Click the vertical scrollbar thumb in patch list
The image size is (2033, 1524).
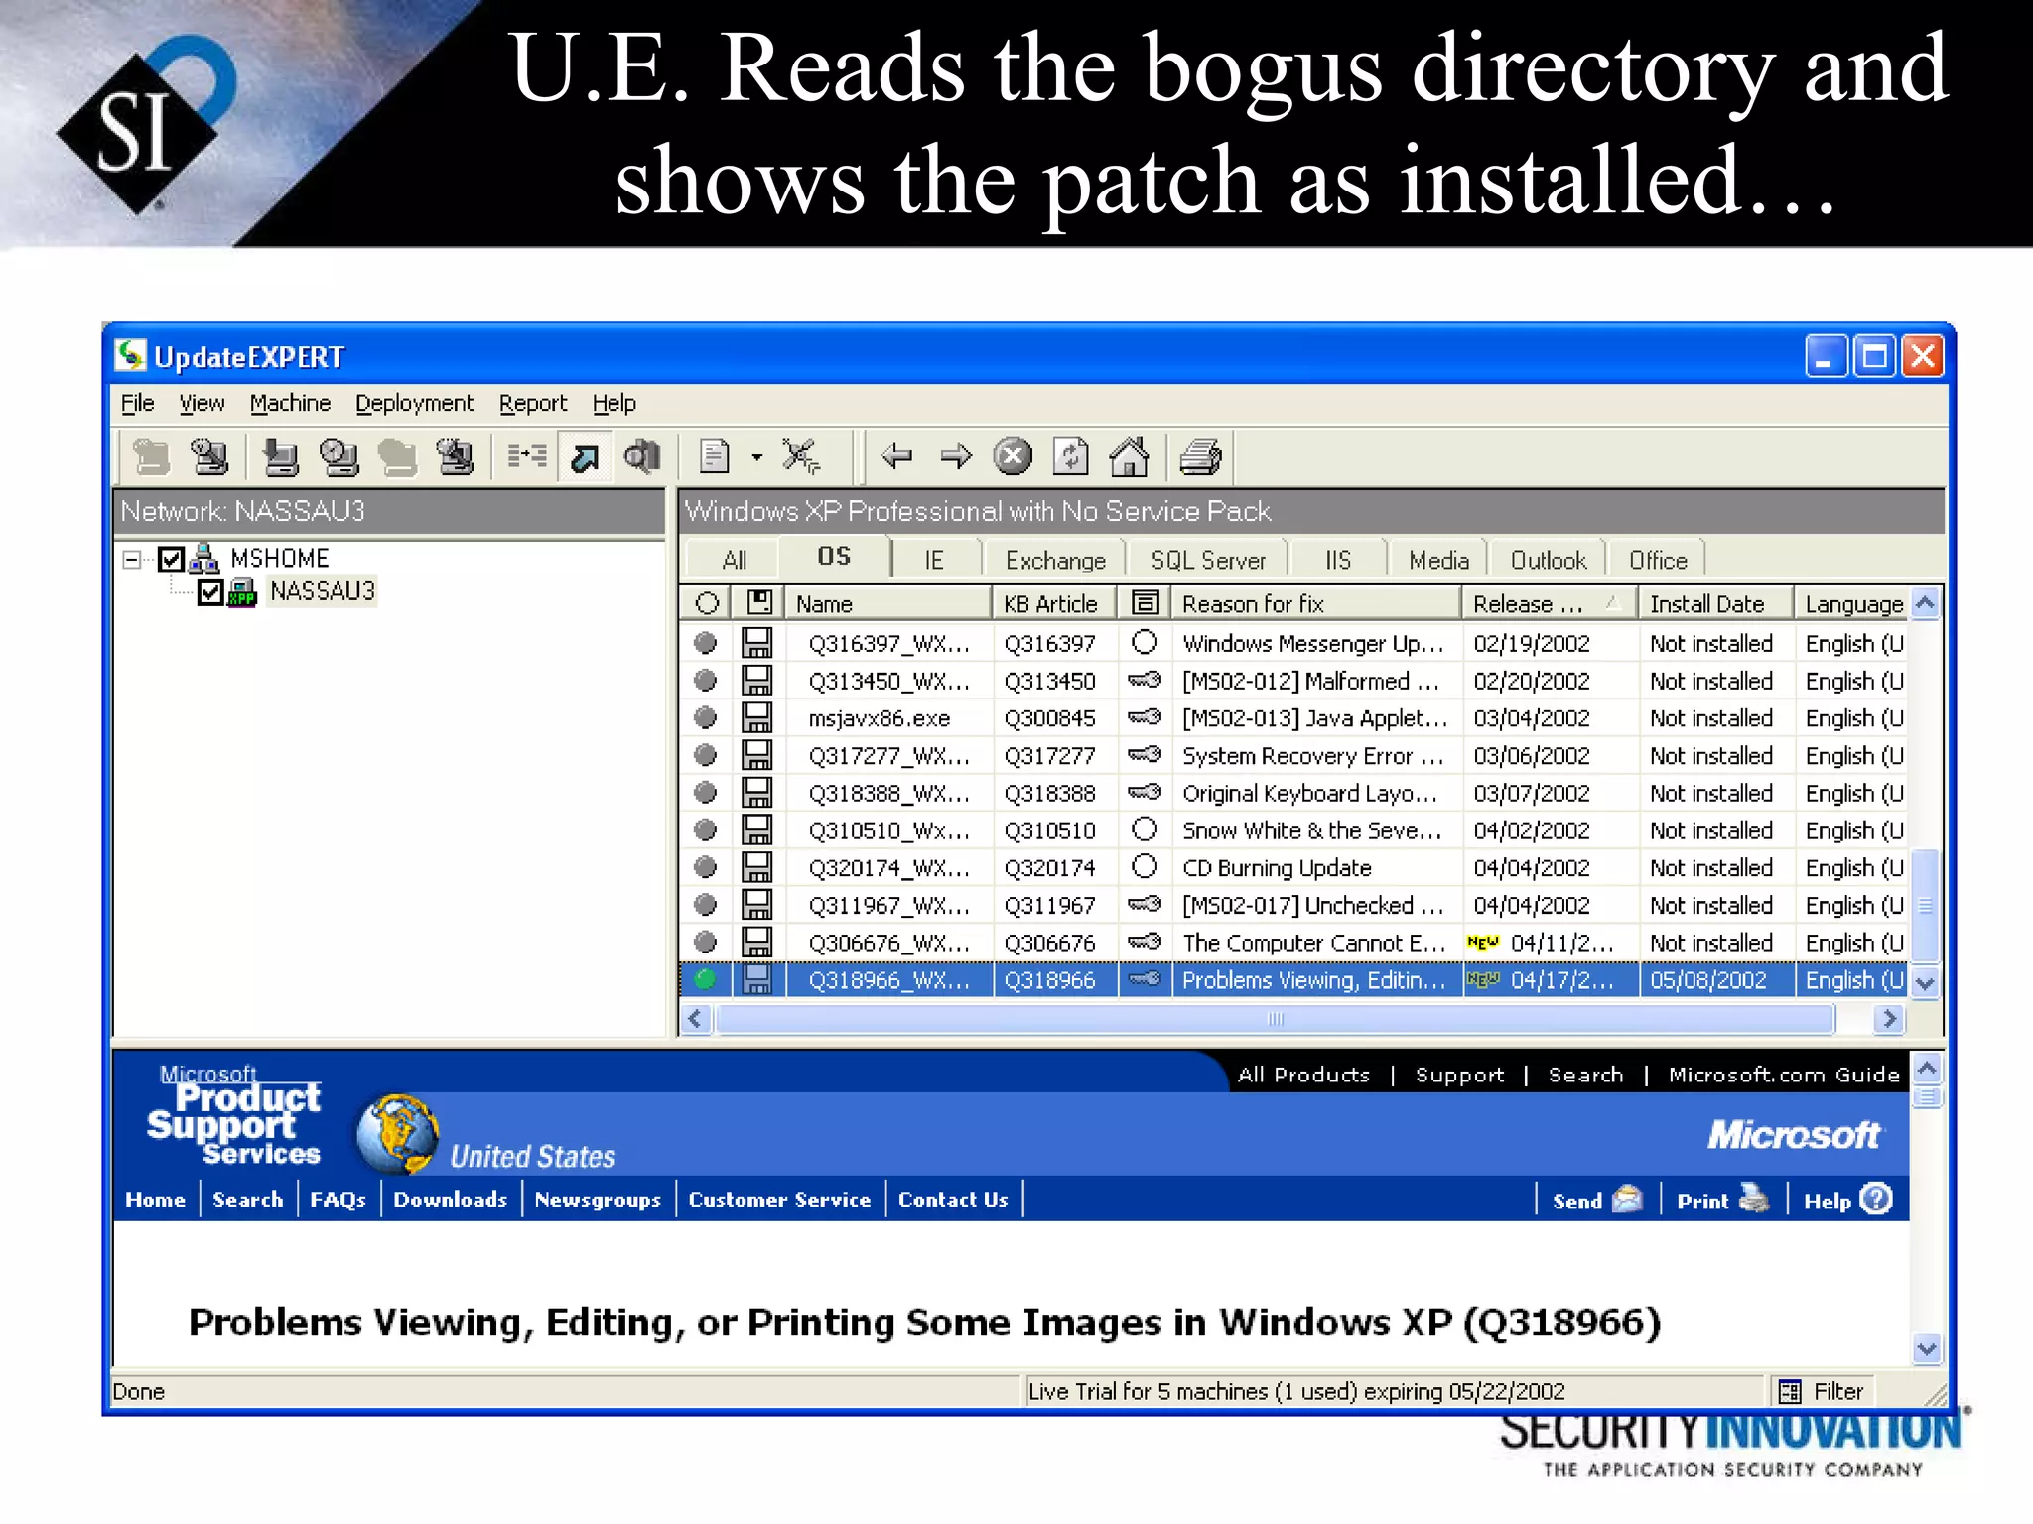tap(1925, 905)
